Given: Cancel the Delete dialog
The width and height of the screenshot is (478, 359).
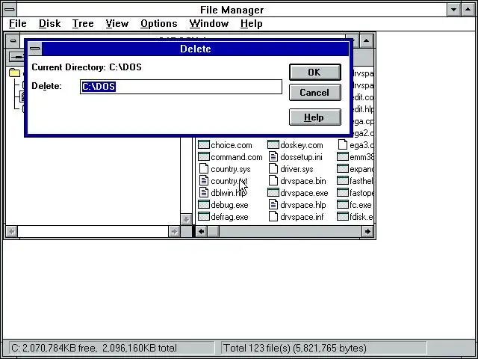Looking at the screenshot, I should click(315, 93).
